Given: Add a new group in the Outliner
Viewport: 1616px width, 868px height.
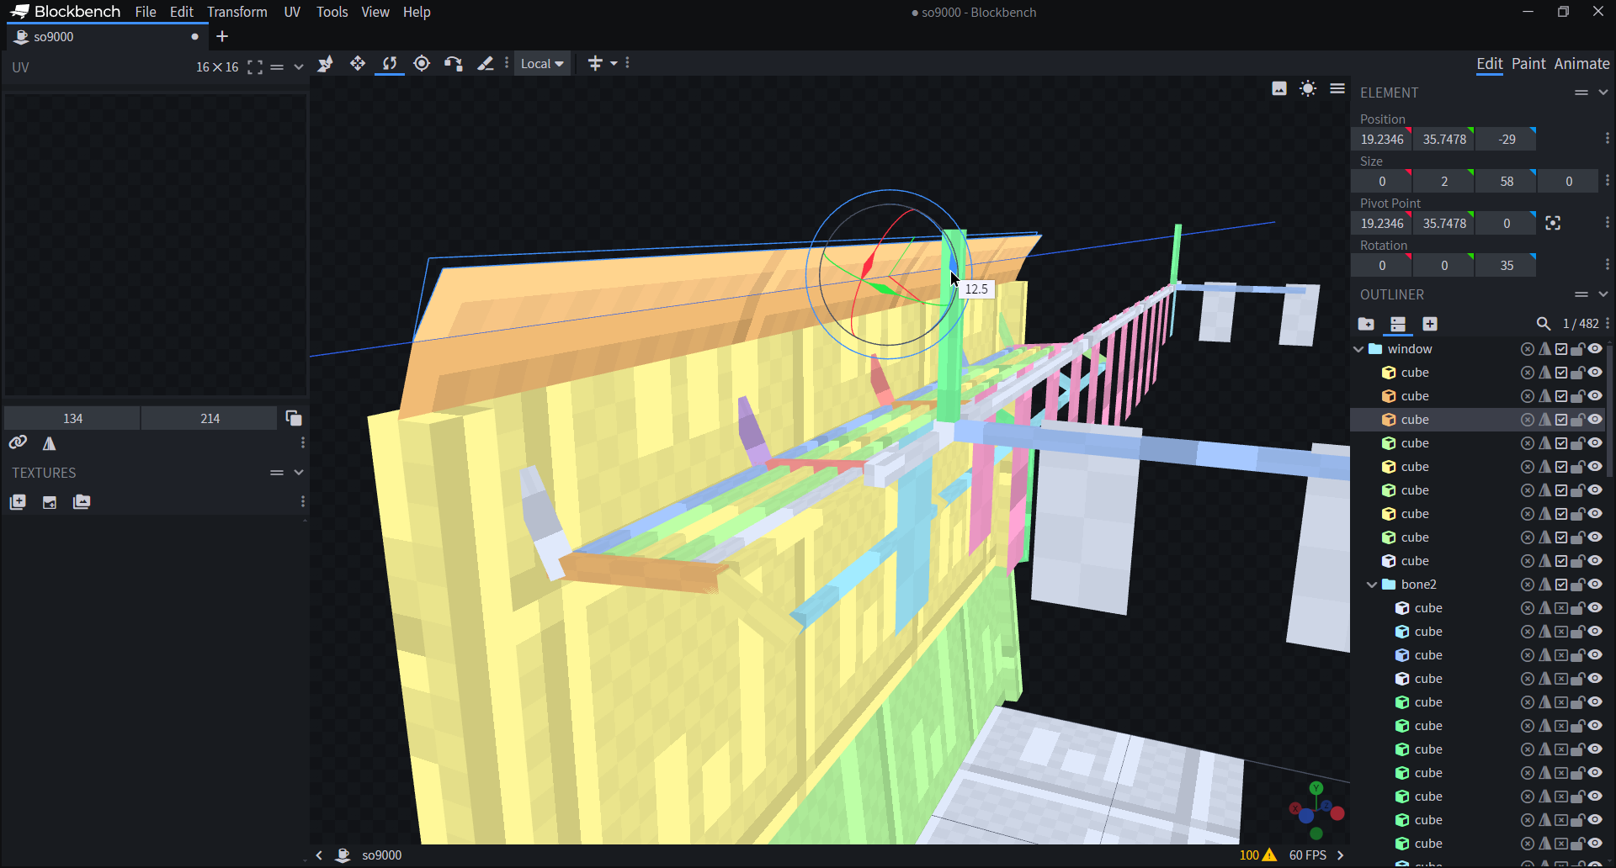Looking at the screenshot, I should pyautogui.click(x=1366, y=324).
